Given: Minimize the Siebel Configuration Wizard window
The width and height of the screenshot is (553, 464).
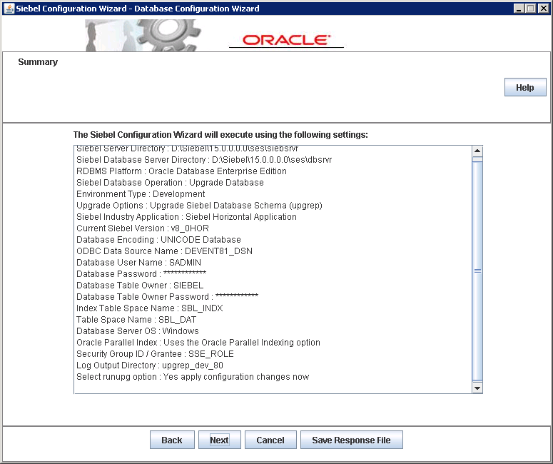Looking at the screenshot, I should (518, 9).
